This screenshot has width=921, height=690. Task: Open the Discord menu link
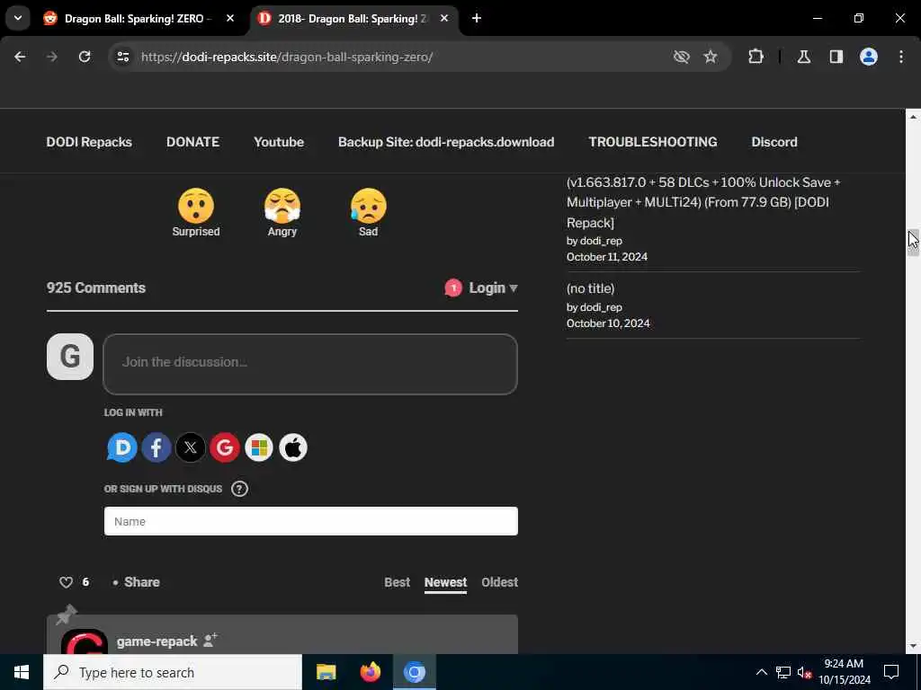click(x=774, y=142)
